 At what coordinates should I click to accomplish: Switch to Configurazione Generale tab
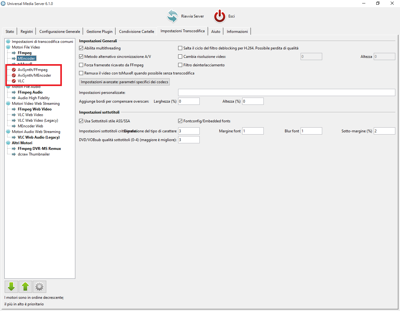click(x=60, y=32)
